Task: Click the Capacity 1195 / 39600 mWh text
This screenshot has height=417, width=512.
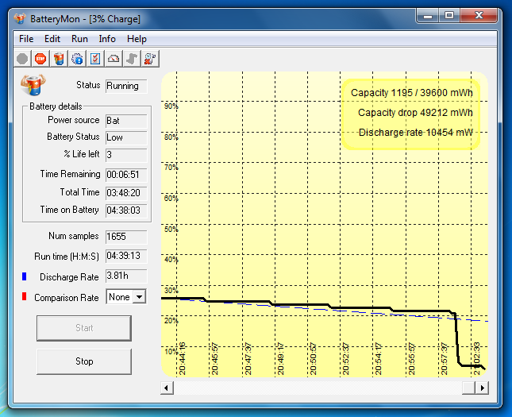Action: pyautogui.click(x=411, y=93)
